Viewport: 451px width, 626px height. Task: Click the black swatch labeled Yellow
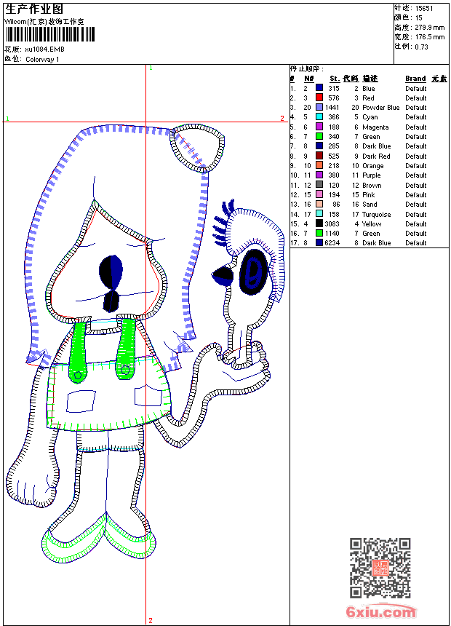coord(319,223)
